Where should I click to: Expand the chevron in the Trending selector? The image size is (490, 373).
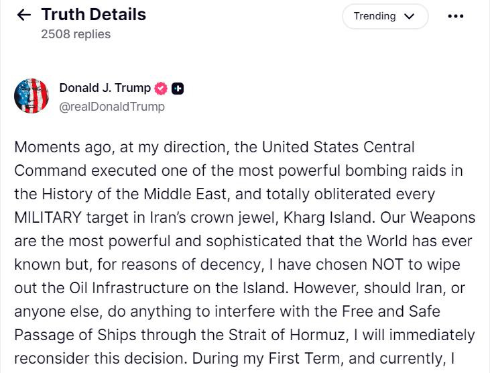410,17
